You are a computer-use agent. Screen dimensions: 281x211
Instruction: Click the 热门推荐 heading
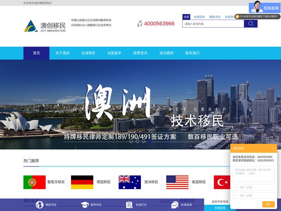[31, 161]
